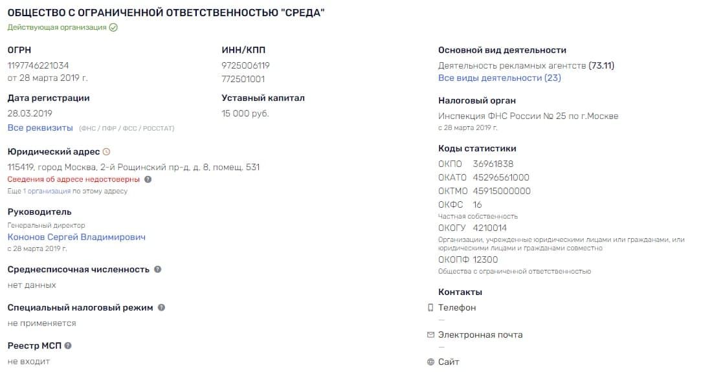Open director Кононов Сергей Владимирович profile

76,237
